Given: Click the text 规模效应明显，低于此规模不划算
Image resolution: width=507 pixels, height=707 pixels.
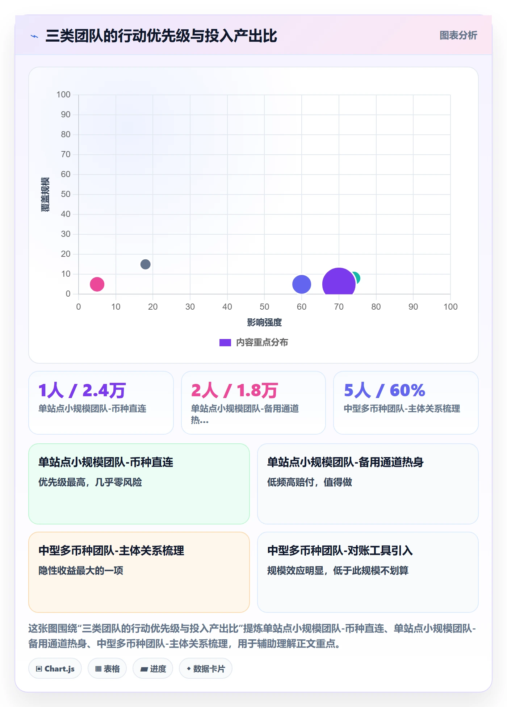Looking at the screenshot, I should coord(338,571).
